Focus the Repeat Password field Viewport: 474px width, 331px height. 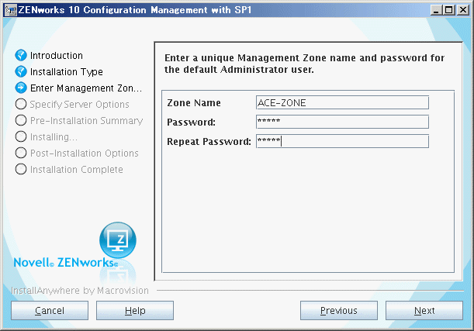pos(342,141)
